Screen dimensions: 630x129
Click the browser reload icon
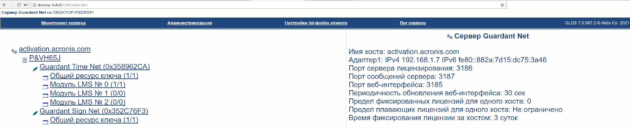pos(19,5)
